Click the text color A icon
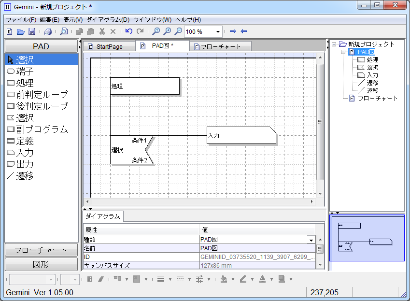 tap(262, 279)
